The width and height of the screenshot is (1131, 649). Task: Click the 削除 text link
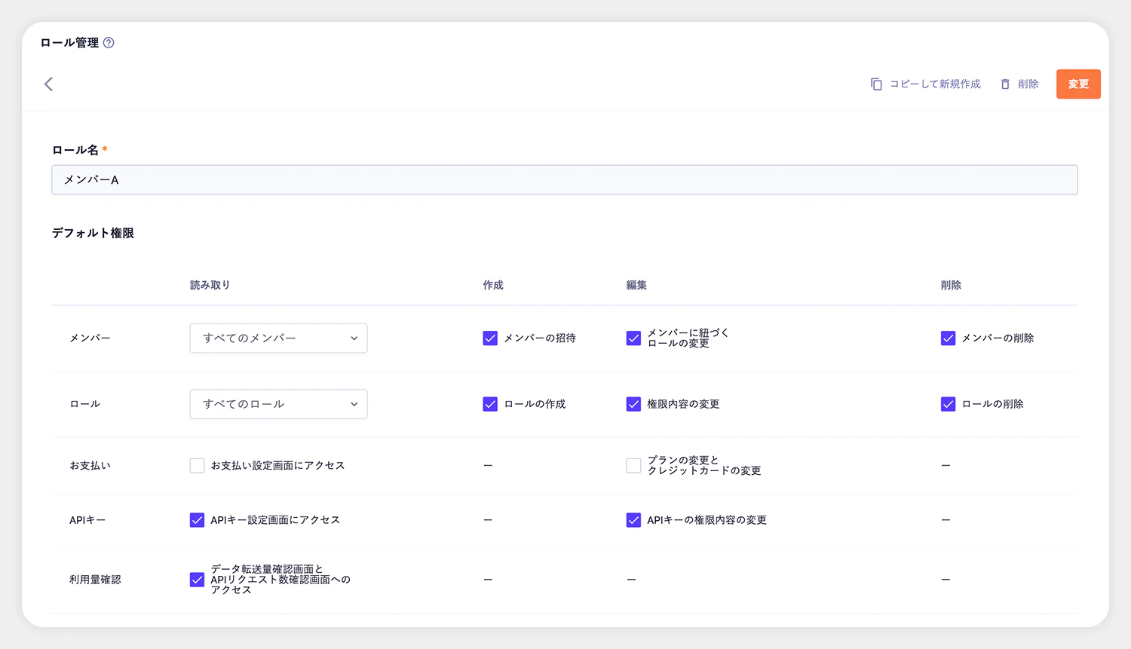pos(1028,84)
